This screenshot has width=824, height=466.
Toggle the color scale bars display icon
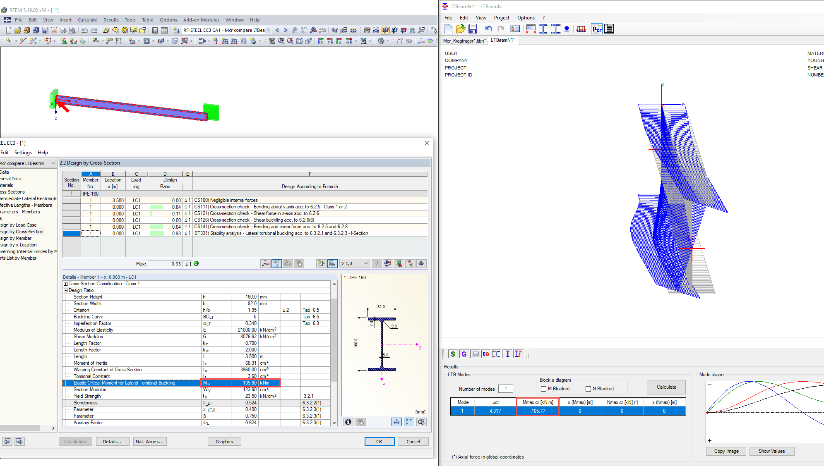pyautogui.click(x=332, y=263)
